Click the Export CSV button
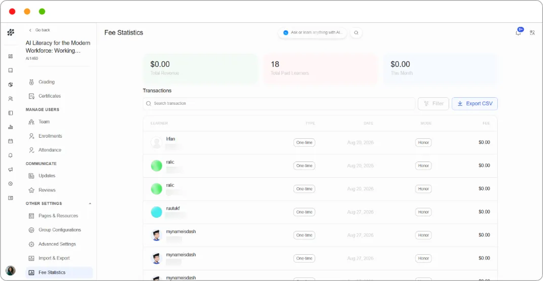The image size is (543, 281). click(x=475, y=103)
